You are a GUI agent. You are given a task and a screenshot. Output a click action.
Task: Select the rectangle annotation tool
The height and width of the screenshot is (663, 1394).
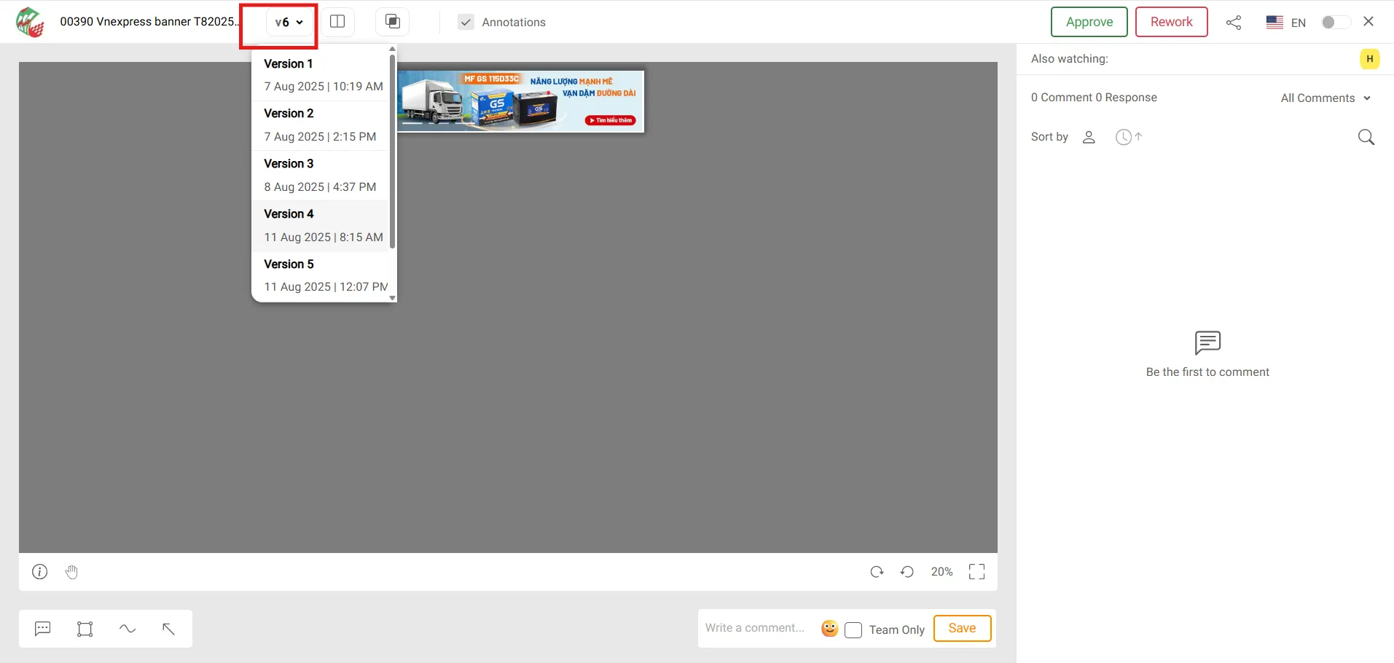85,629
